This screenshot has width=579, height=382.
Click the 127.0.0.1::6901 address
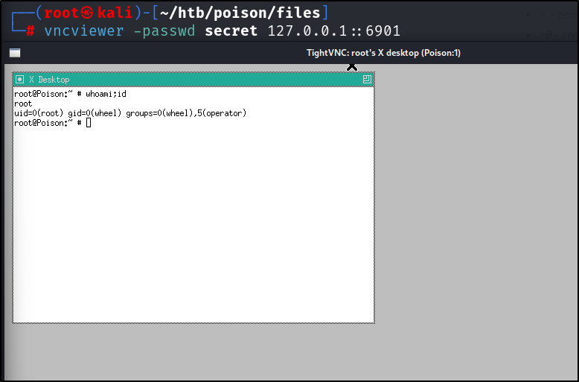pos(334,31)
